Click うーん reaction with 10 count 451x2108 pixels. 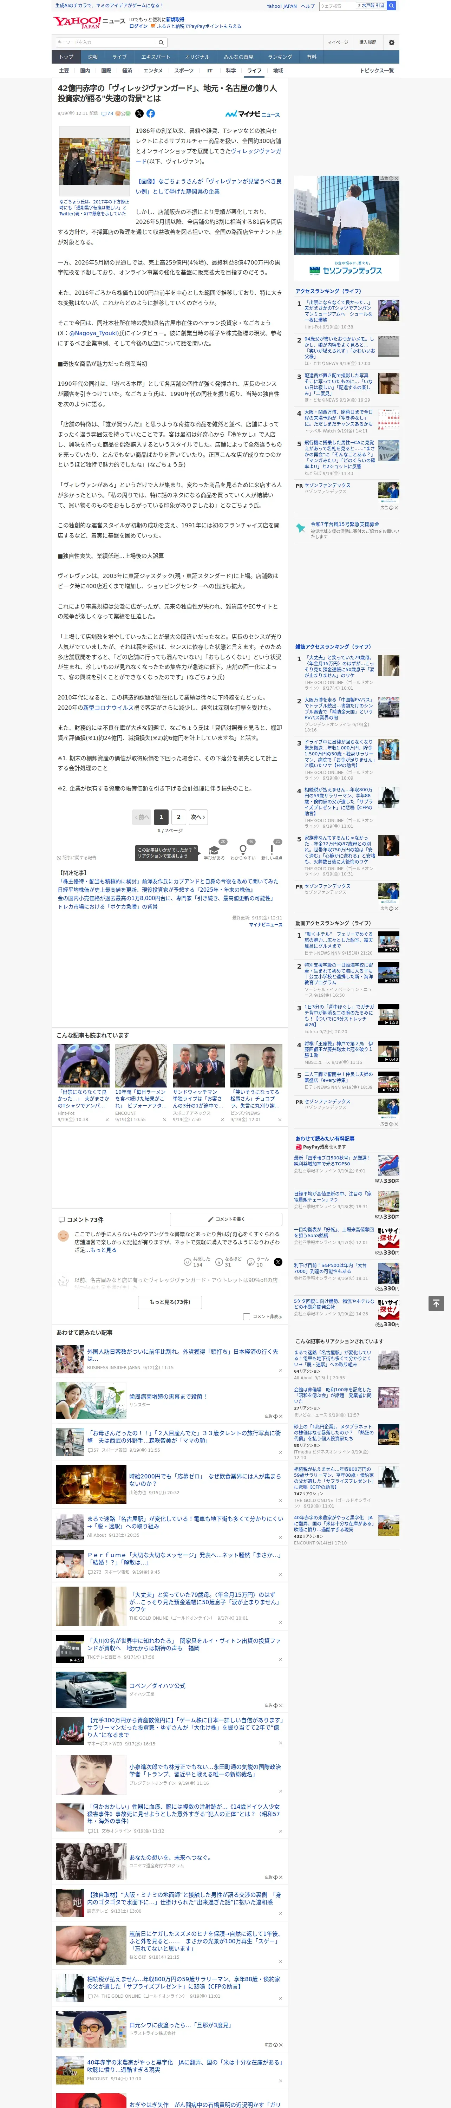pyautogui.click(x=258, y=1262)
